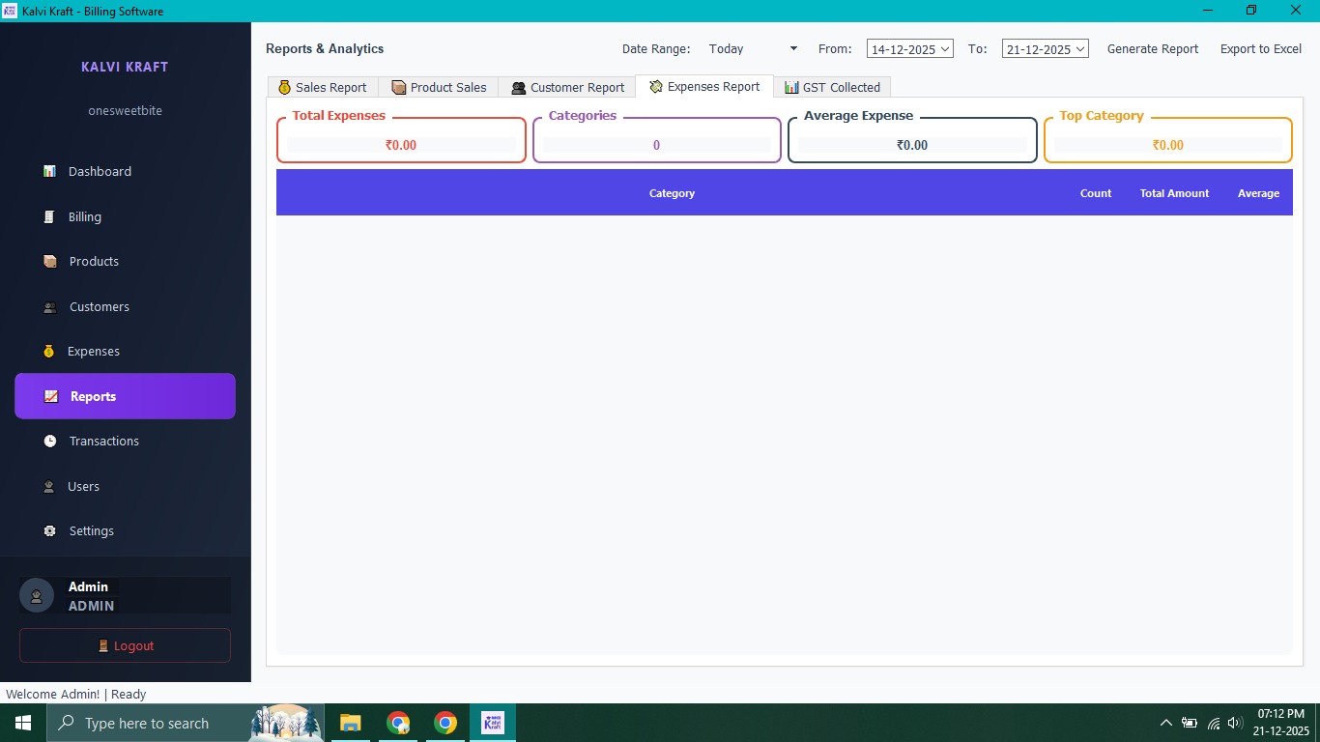Click the Windows taskbar search box
Screen dimensions: 1320x742
click(145, 724)
